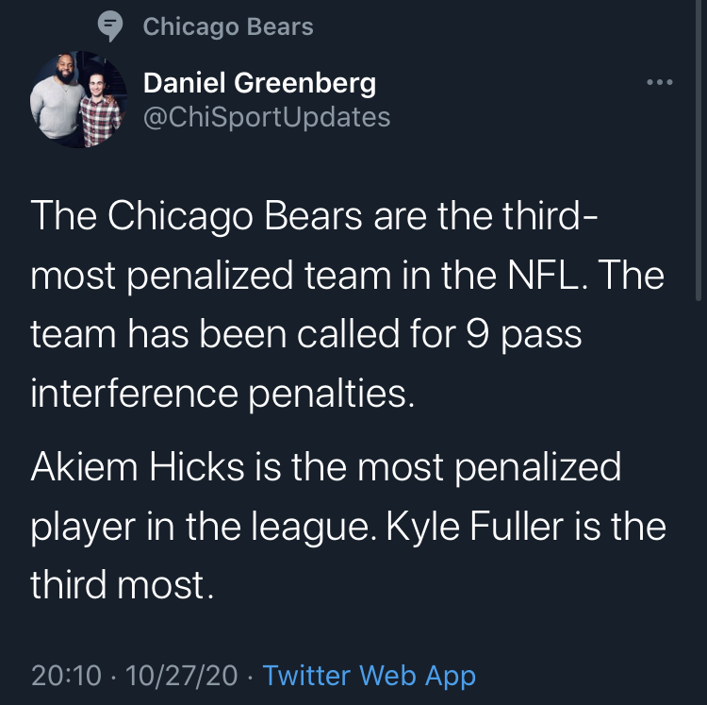Click the 20:10 timestamp
Screen dimensions: 707x705
tap(66, 676)
